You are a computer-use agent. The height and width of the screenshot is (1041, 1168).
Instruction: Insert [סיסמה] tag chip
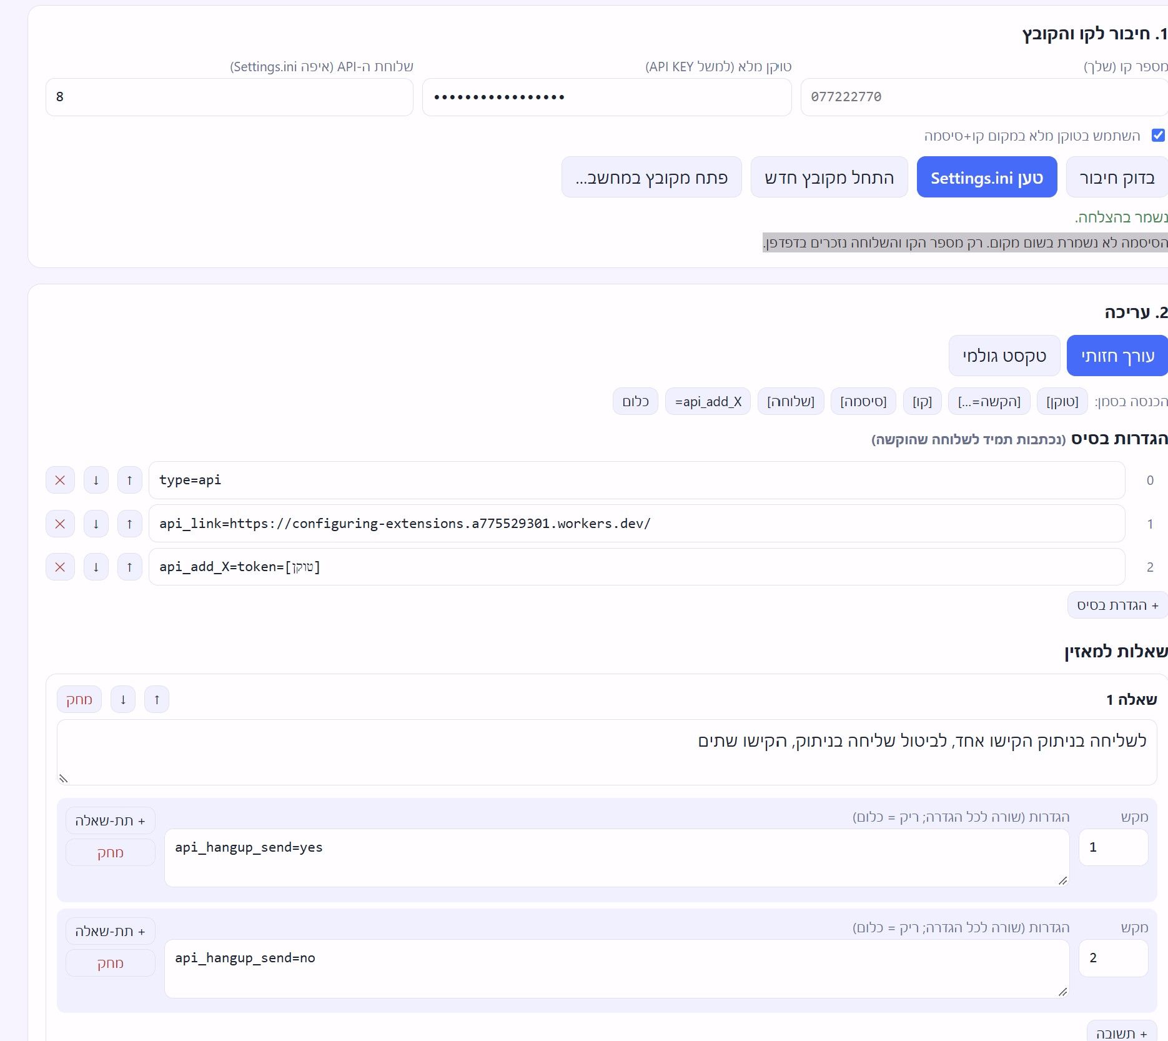[863, 401]
